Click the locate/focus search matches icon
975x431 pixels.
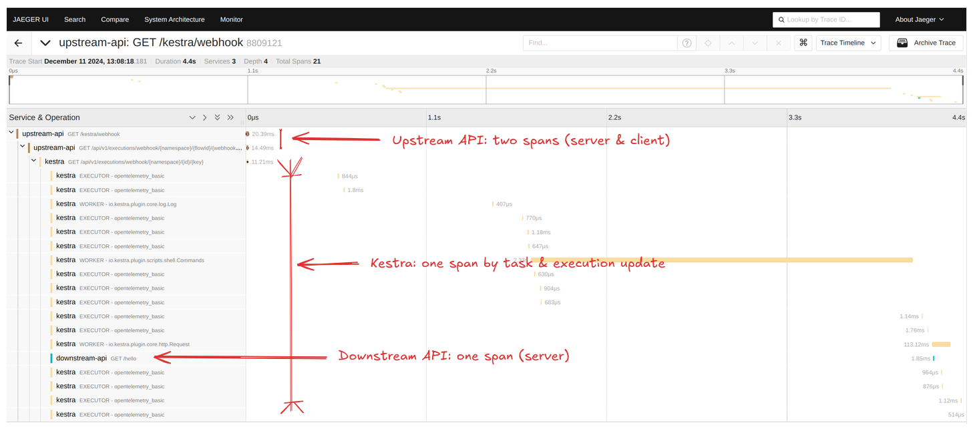[708, 43]
